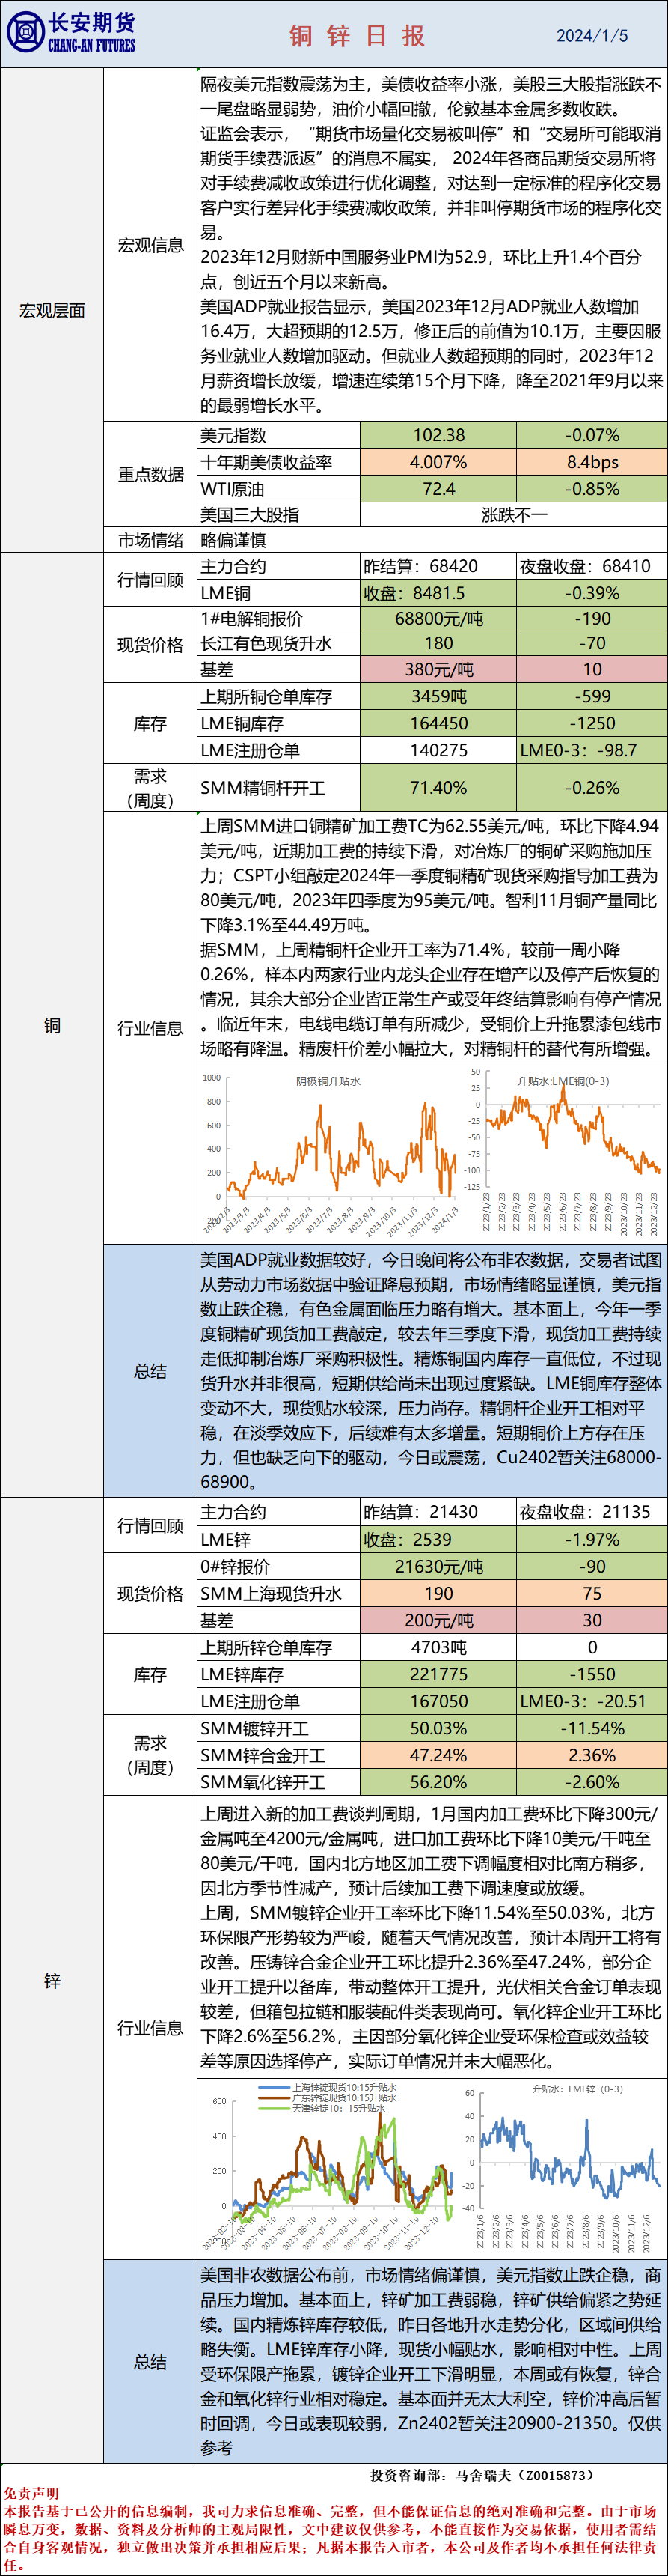This screenshot has width=668, height=2576.
Task: Select zinc 昨结算：21430 cell
Action: (x=438, y=1512)
